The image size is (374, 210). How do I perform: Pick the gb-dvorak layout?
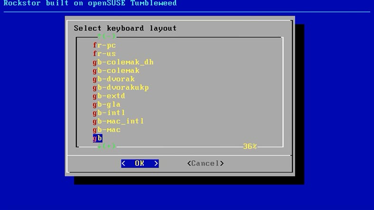(x=113, y=79)
